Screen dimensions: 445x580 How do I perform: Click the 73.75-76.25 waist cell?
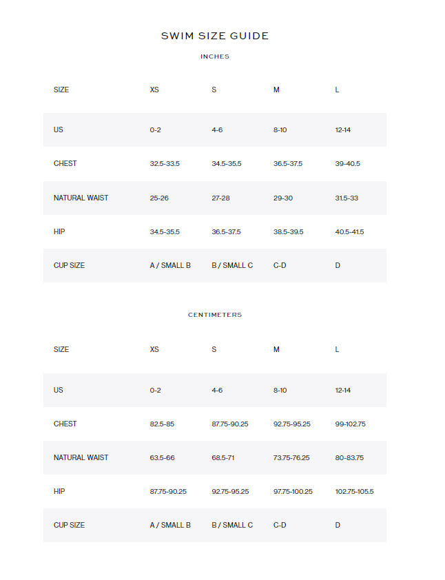point(291,457)
